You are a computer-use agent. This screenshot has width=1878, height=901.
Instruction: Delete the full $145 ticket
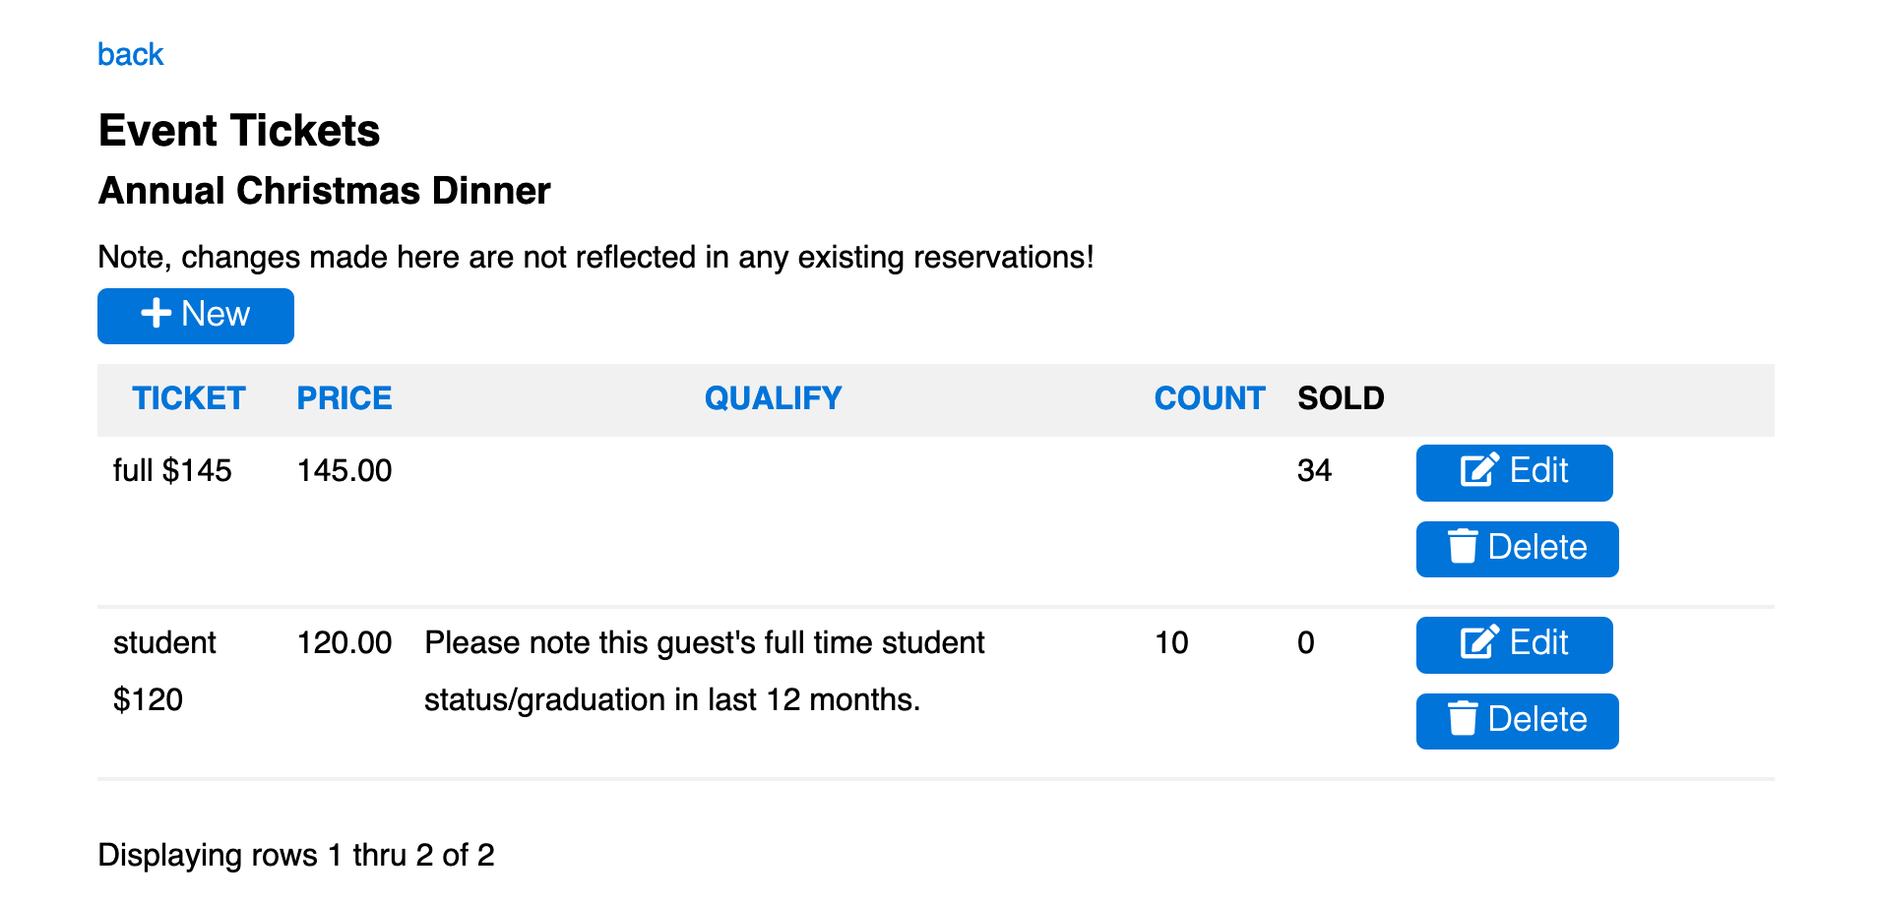click(x=1518, y=549)
